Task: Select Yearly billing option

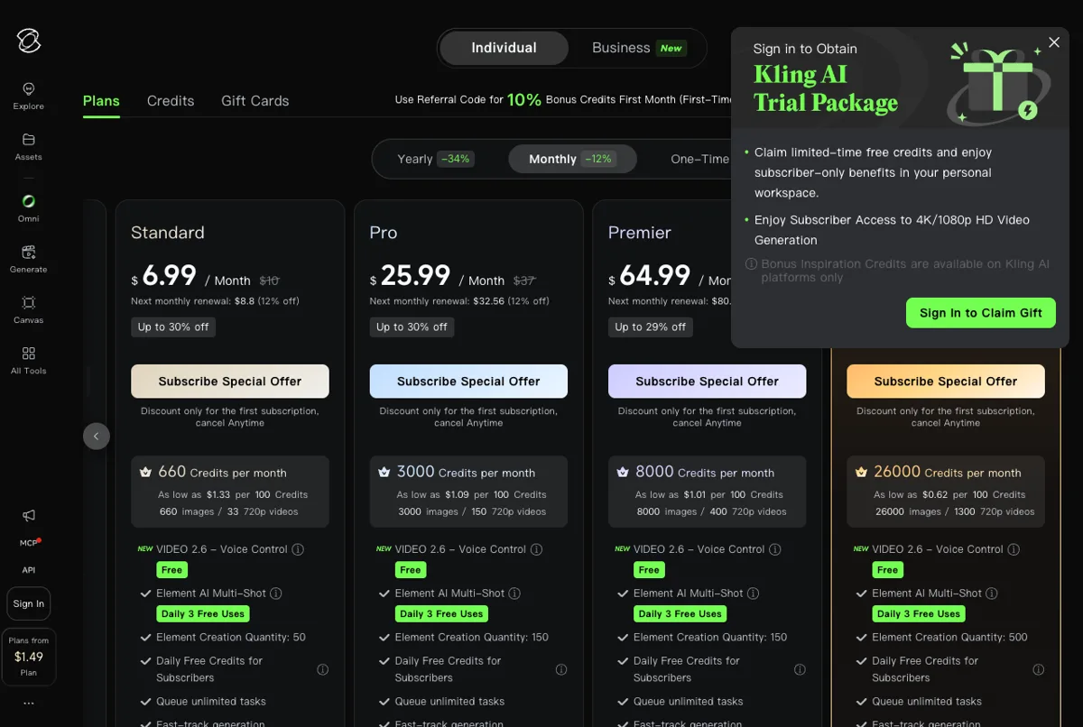Action: coord(435,159)
